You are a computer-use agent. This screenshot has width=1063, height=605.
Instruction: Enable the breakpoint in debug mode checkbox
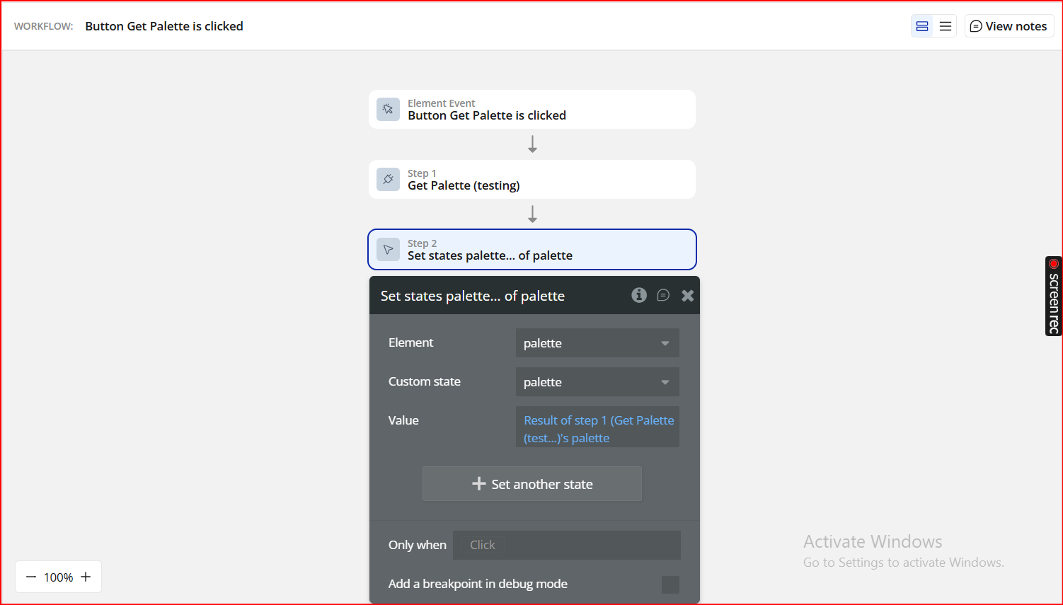pos(670,584)
